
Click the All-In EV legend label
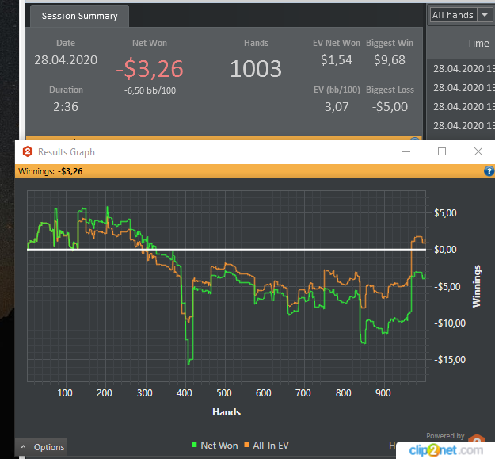coord(271,446)
